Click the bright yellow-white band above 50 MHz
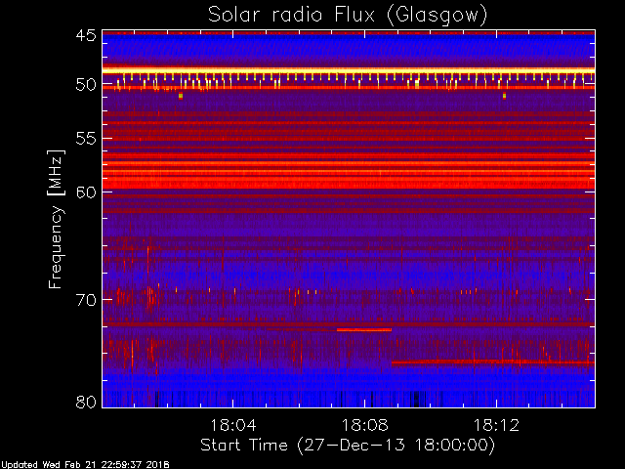Screen dimensions: 625x469 pos(347,70)
